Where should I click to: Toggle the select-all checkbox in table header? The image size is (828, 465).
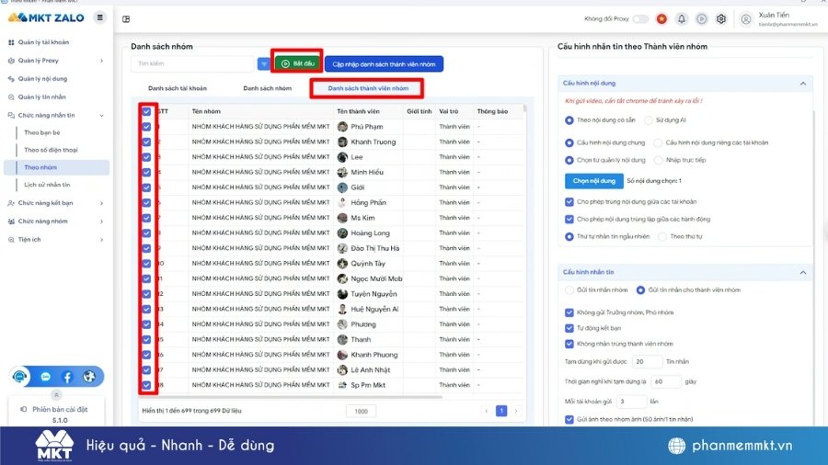point(146,111)
